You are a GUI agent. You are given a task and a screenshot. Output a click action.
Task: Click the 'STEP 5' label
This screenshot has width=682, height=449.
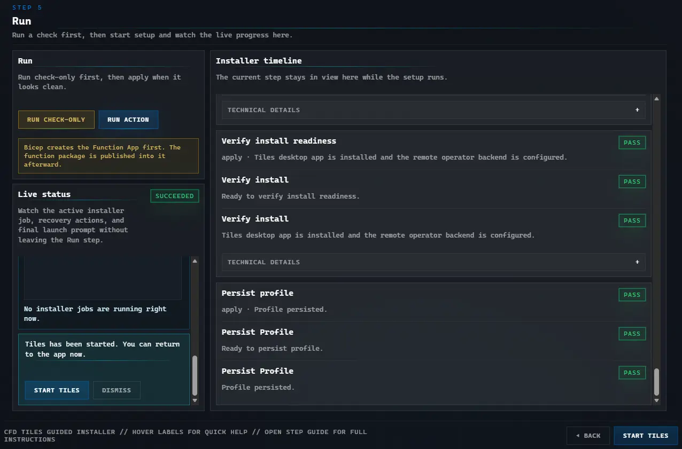click(27, 7)
